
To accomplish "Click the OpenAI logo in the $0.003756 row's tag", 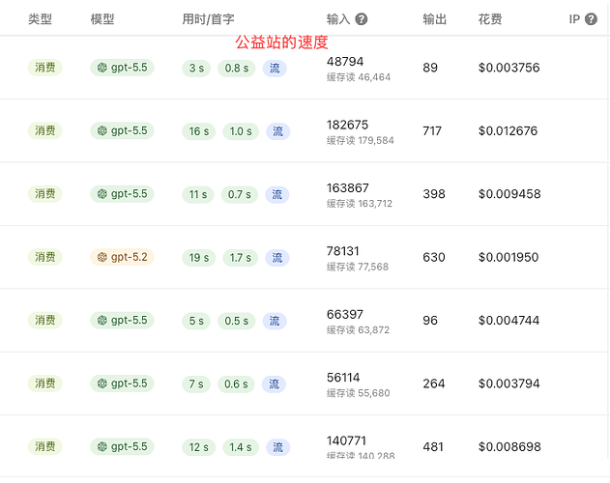I will point(102,68).
